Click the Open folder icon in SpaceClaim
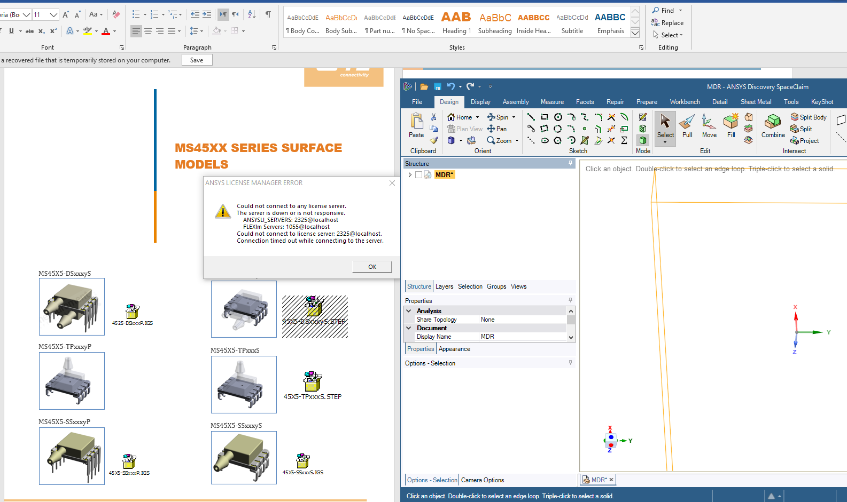Image resolution: width=847 pixels, height=502 pixels. point(424,86)
